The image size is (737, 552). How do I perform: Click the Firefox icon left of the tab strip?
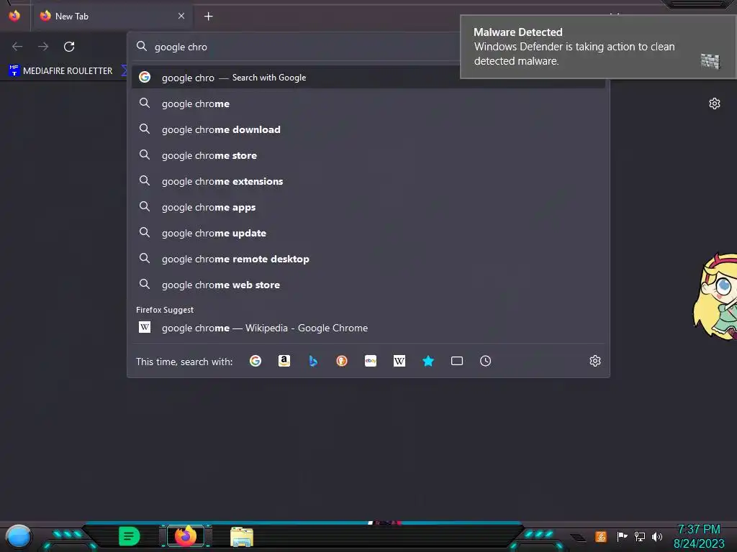coord(14,16)
